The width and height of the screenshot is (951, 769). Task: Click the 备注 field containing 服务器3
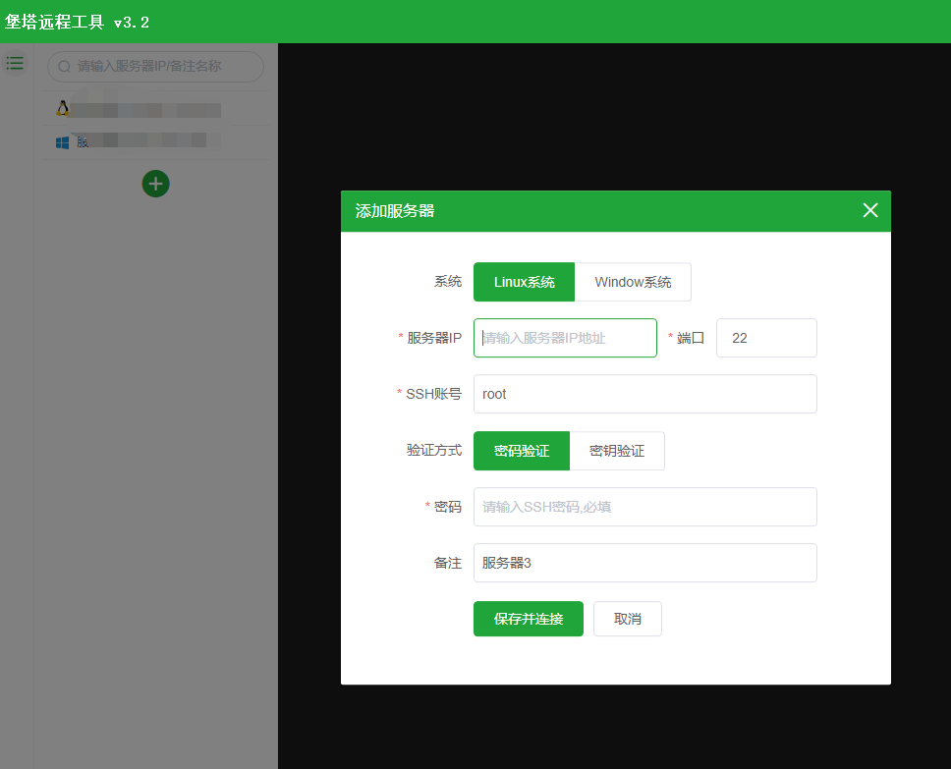pyautogui.click(x=644, y=563)
